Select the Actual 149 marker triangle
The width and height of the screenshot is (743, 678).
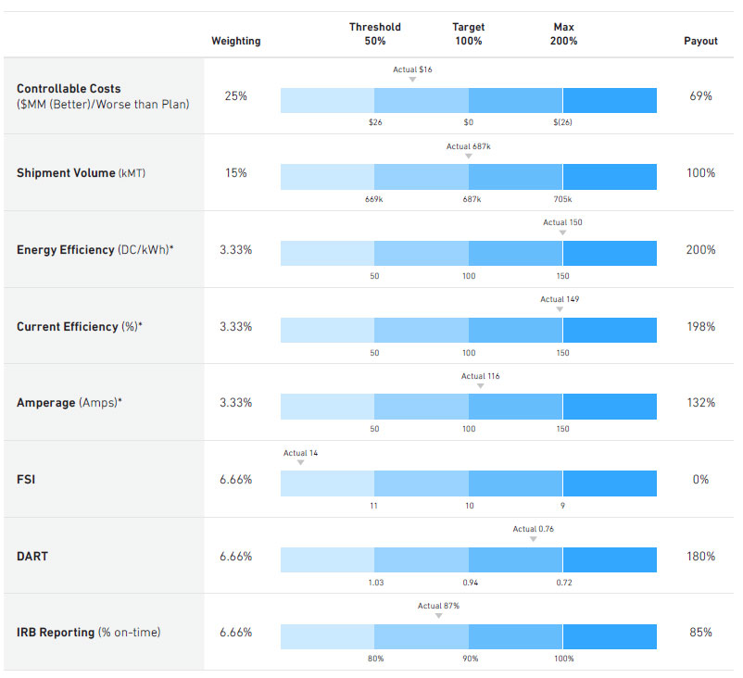click(x=560, y=309)
